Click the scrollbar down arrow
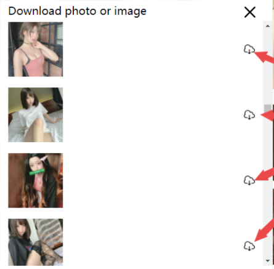The image size is (274, 269). (x=267, y=261)
